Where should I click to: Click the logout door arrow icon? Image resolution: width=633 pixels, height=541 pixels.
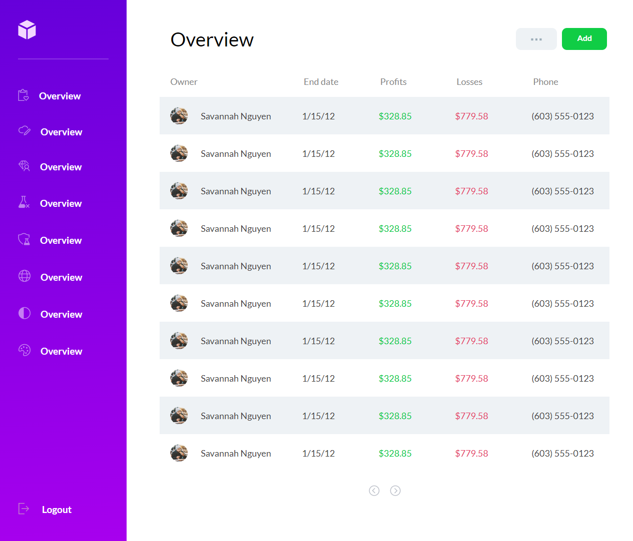coord(24,509)
